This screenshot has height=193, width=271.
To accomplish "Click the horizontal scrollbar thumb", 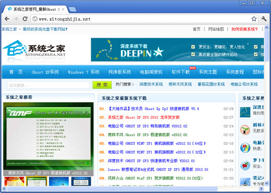I will pos(112,189).
